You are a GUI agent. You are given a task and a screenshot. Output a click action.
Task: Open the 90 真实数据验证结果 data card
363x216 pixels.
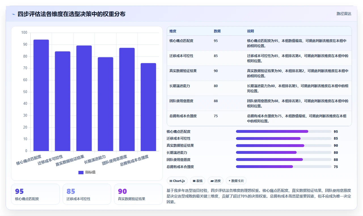click(138, 194)
